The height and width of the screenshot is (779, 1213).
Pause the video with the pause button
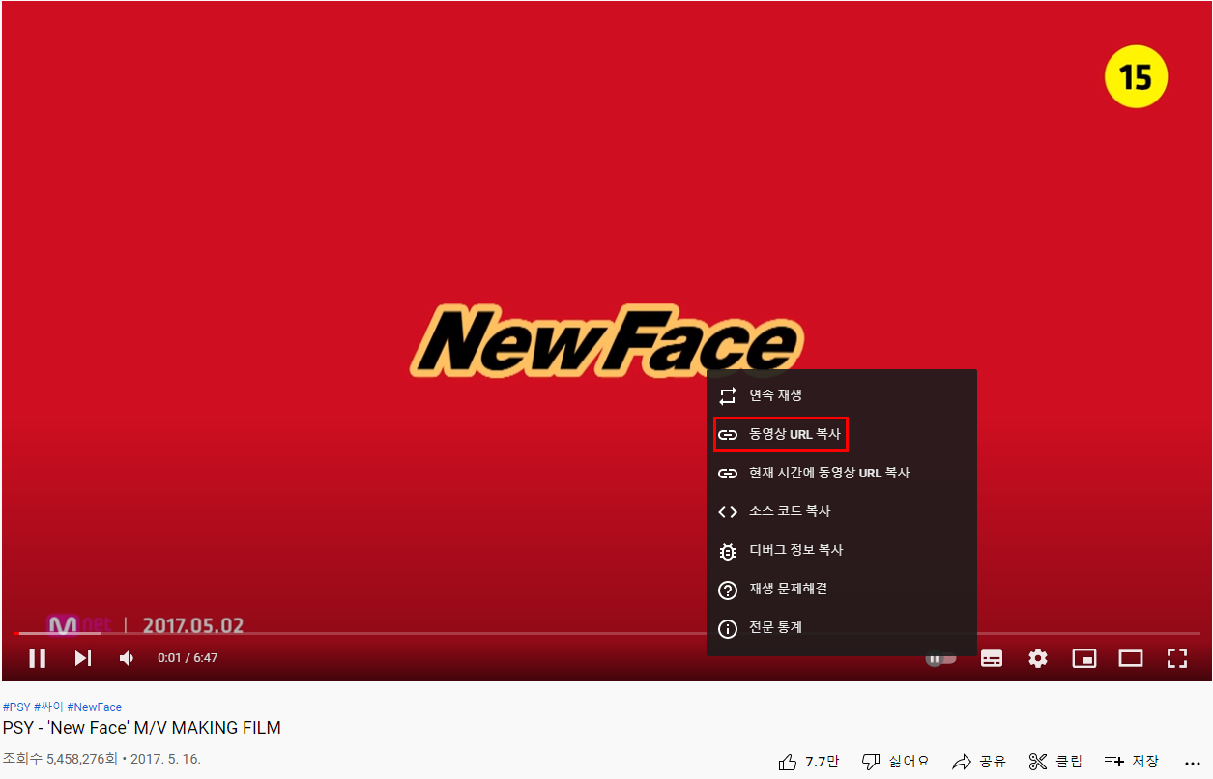[38, 658]
